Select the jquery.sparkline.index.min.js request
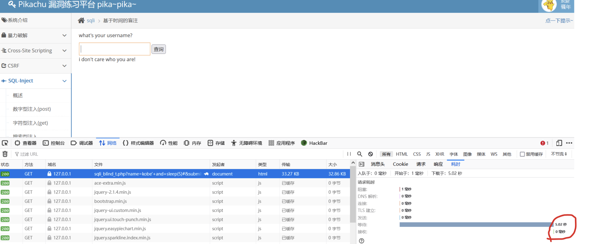Screen dimensions: 590x244 tap(175, 238)
